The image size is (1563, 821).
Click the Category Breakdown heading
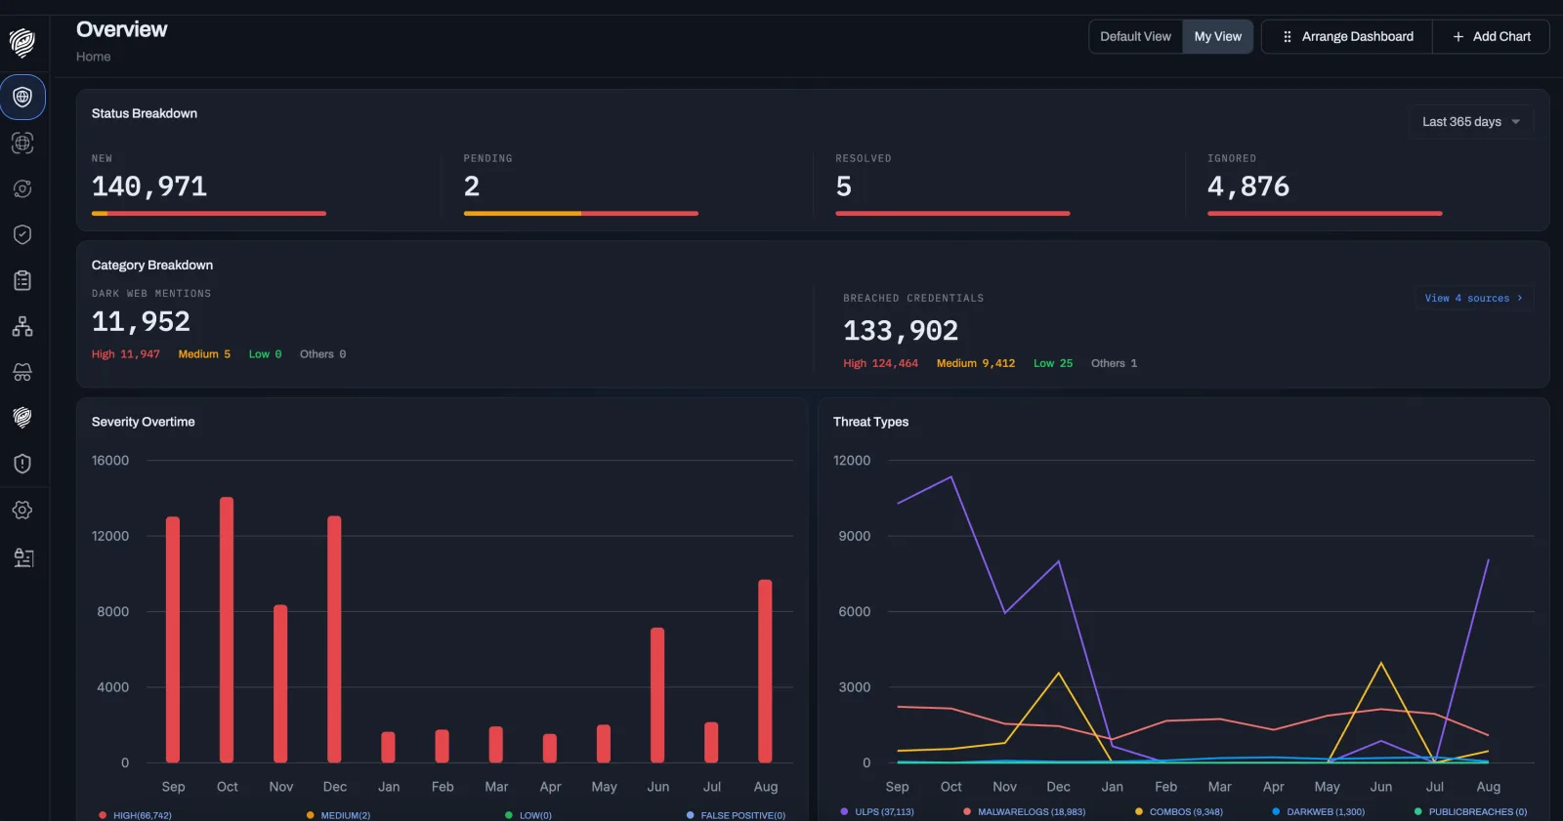click(x=152, y=266)
